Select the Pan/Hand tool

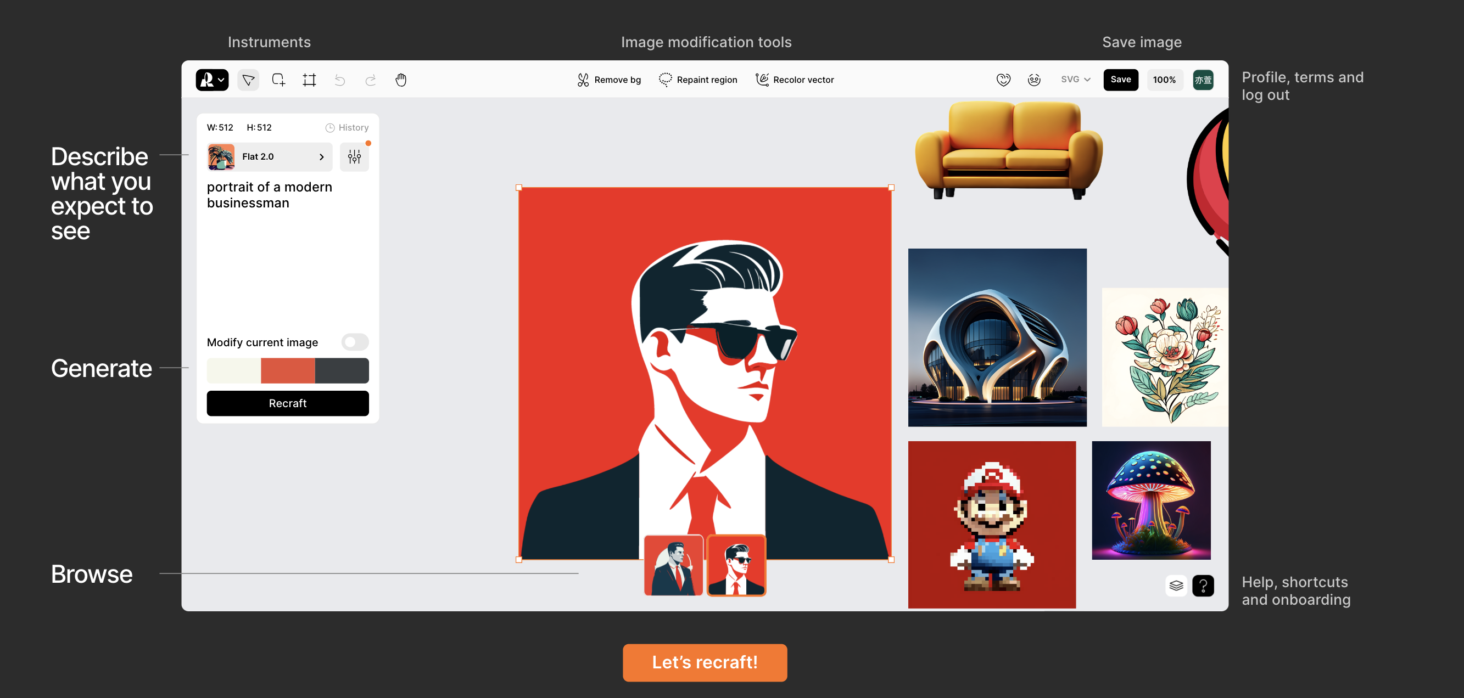(401, 80)
